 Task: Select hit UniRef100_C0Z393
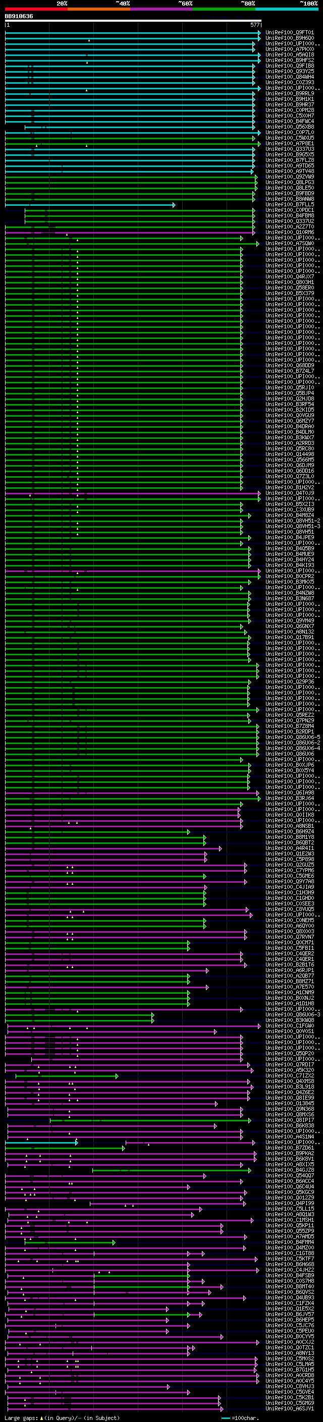click(x=290, y=82)
